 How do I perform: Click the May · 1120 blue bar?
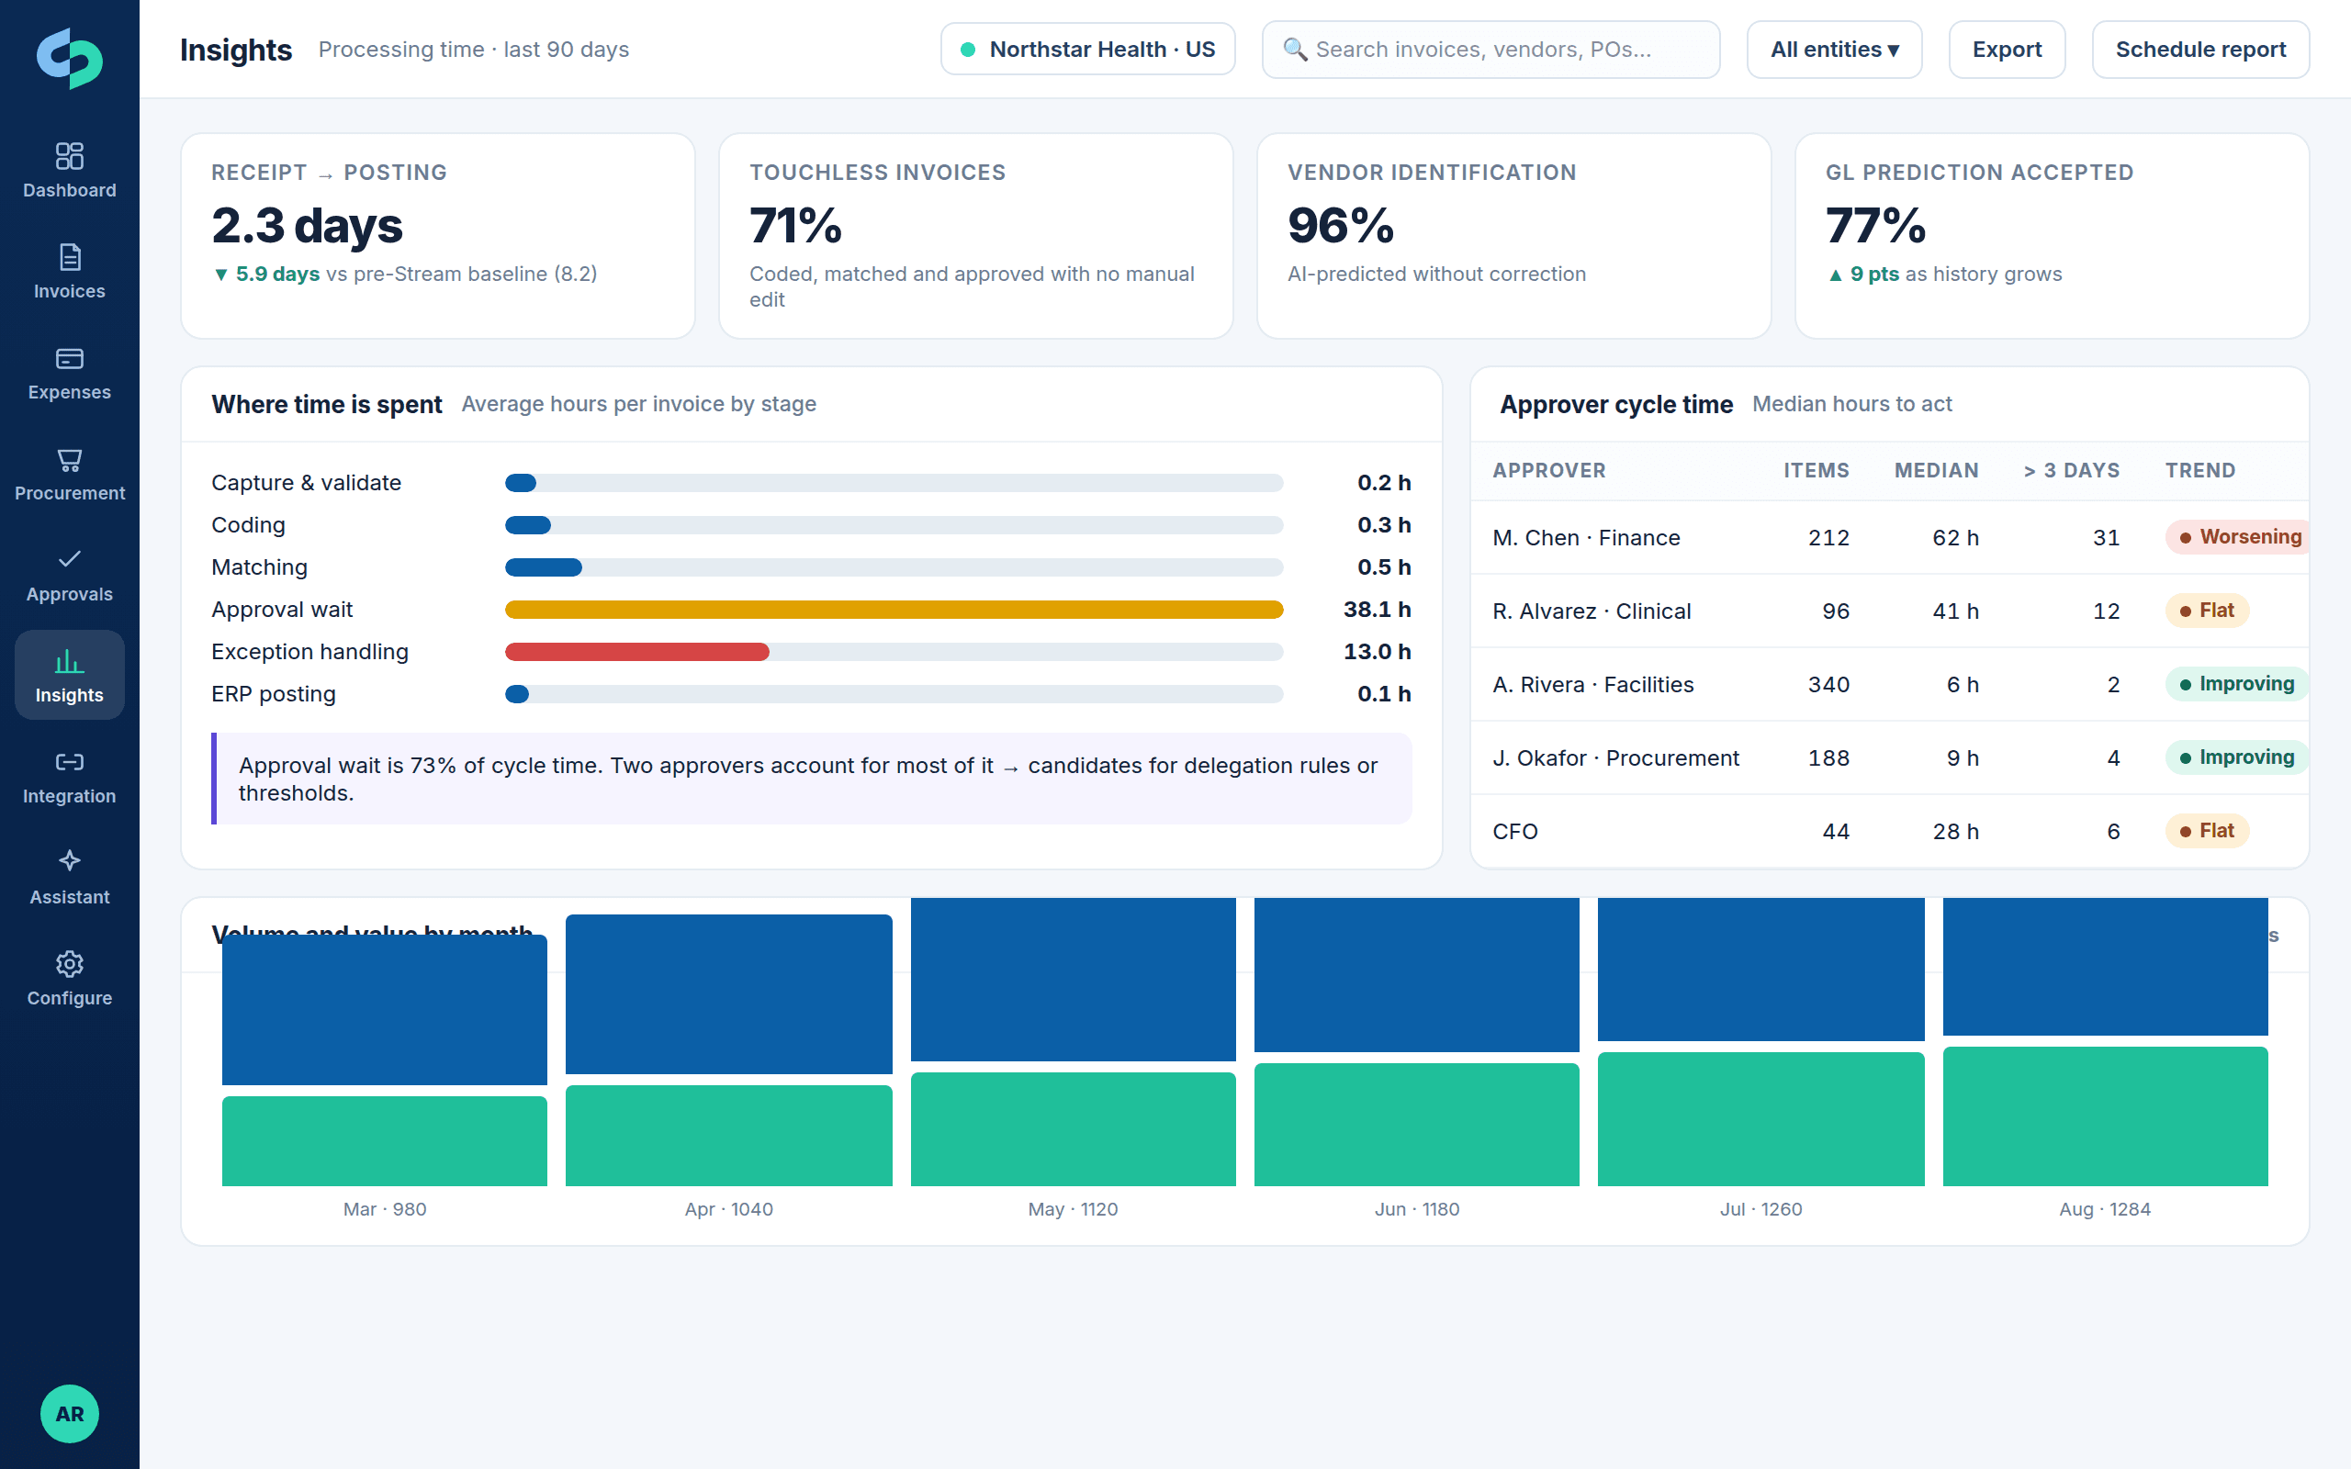[x=1073, y=980]
